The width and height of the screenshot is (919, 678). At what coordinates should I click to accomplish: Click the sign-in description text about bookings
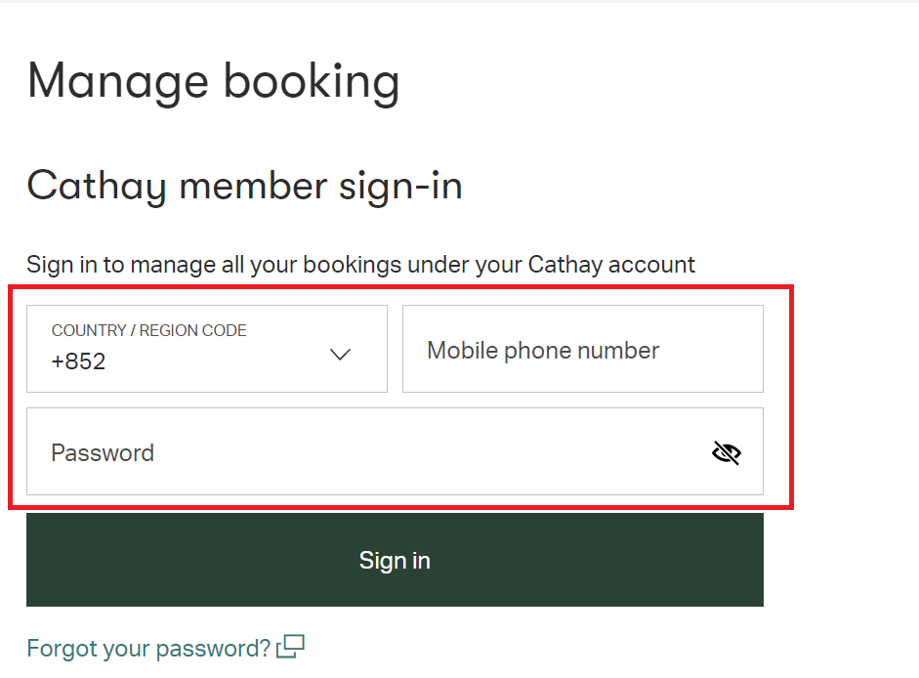(x=360, y=265)
